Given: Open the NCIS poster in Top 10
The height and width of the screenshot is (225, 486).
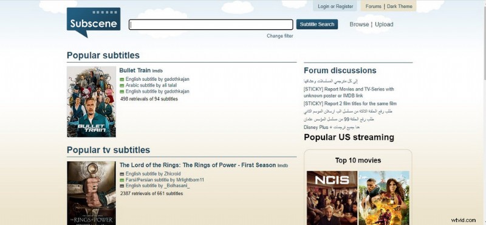Looking at the screenshot, I should [332, 198].
